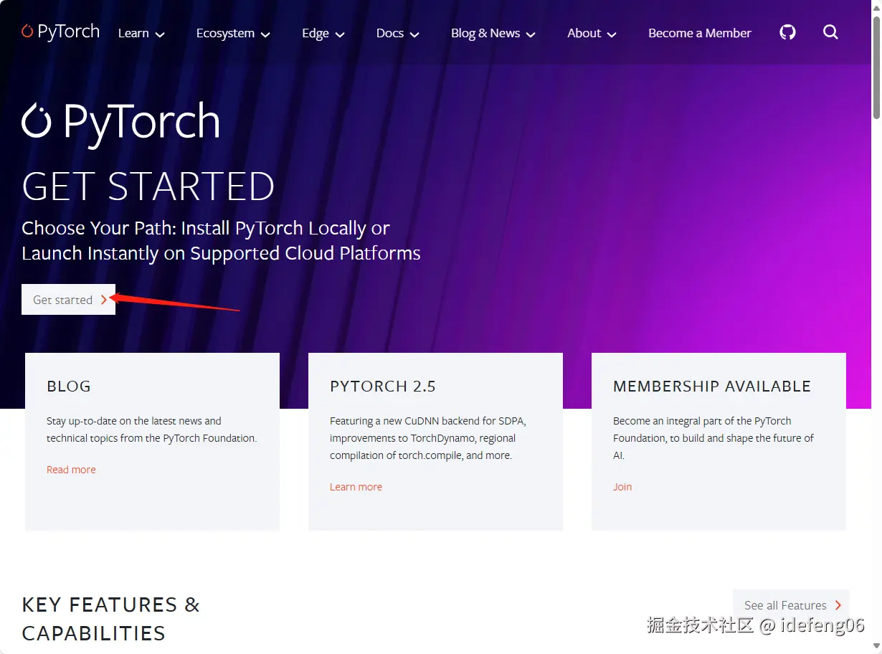Follow the Join membership link

coord(622,487)
